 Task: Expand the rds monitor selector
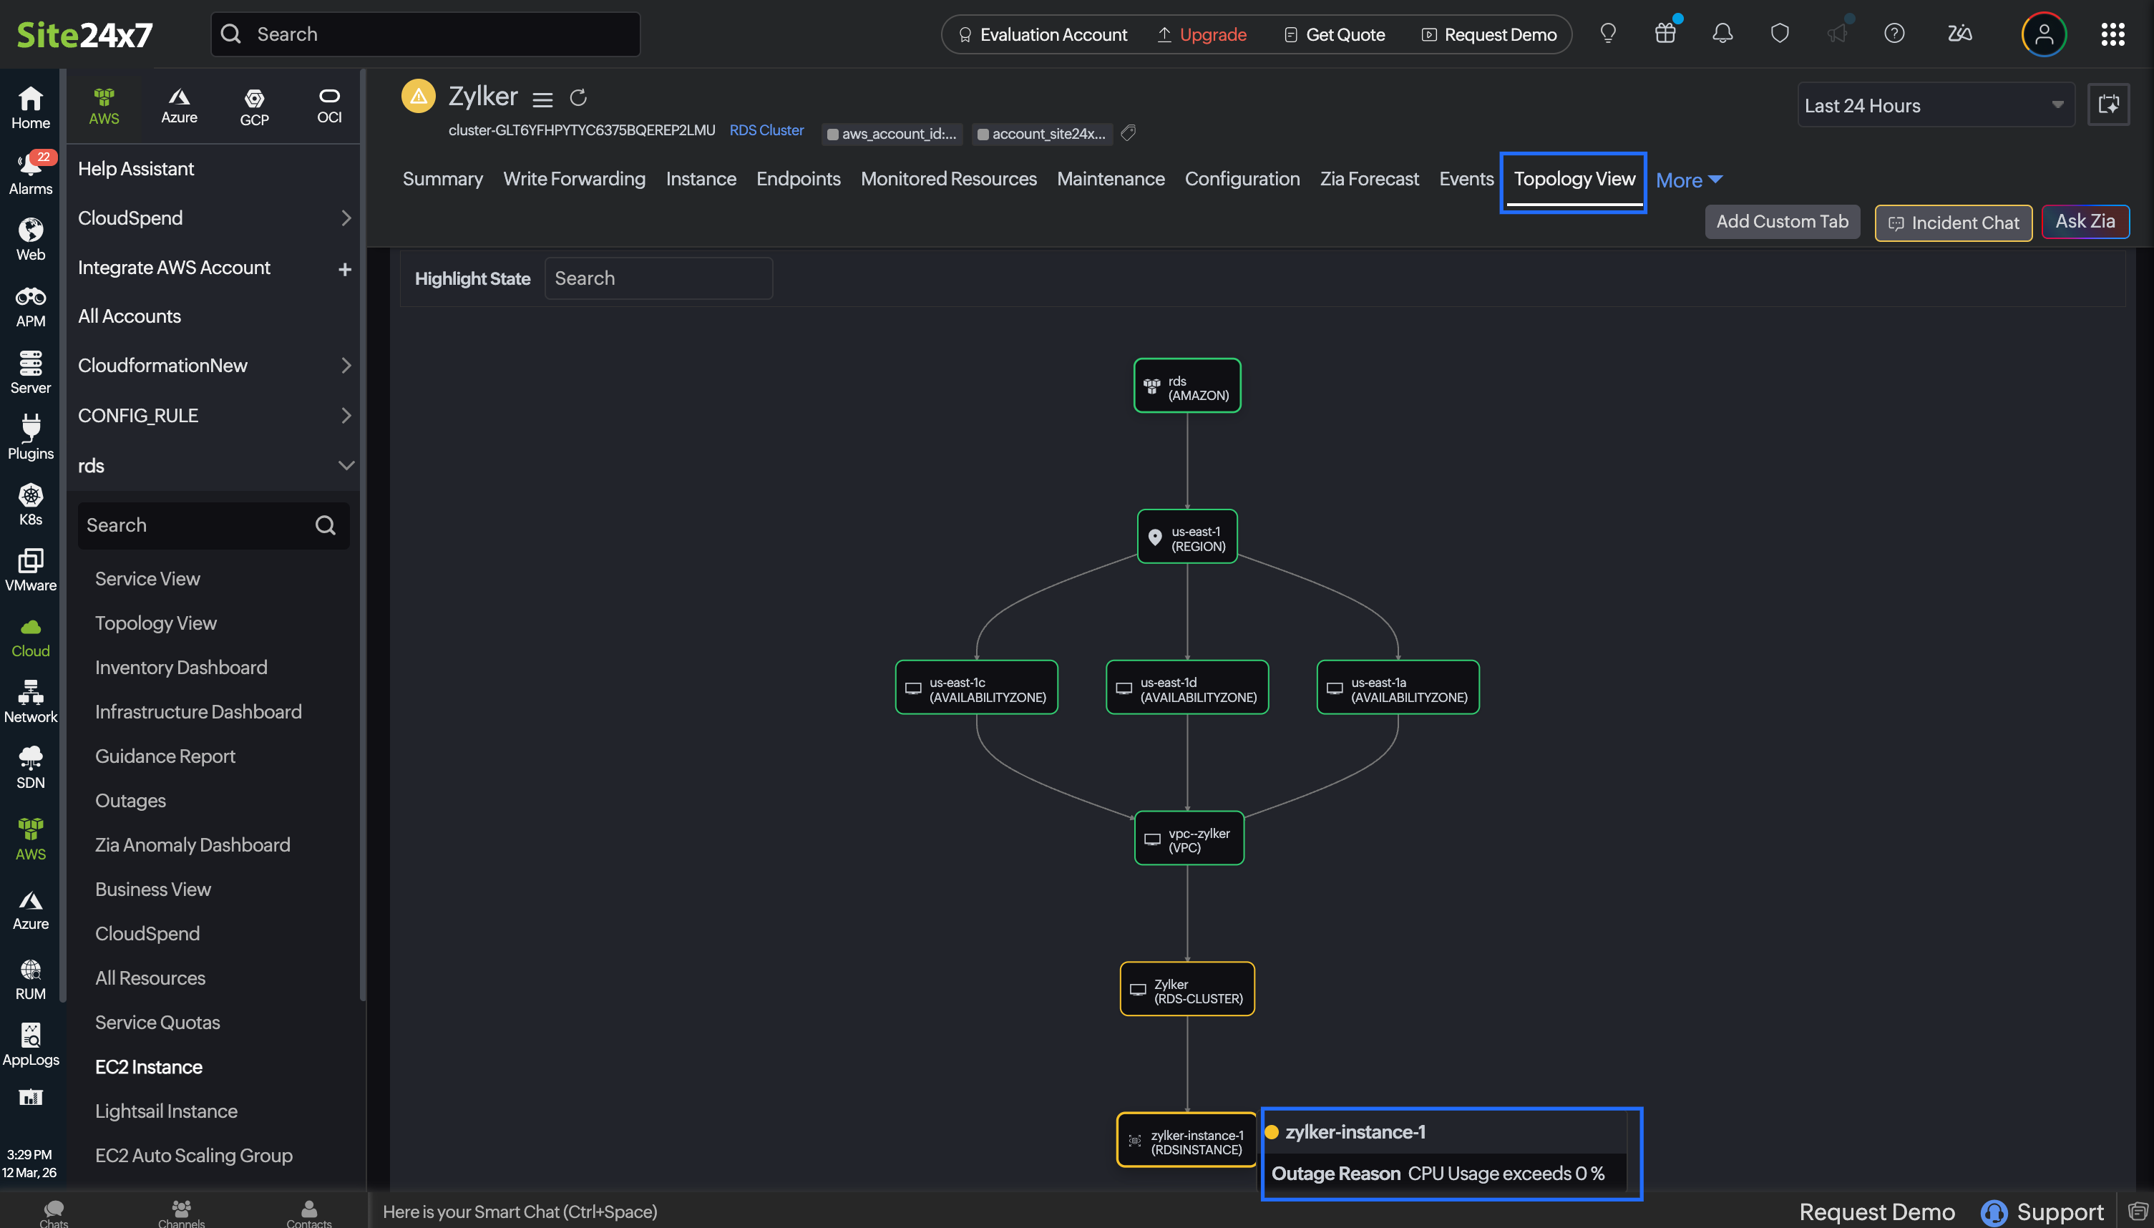345,464
